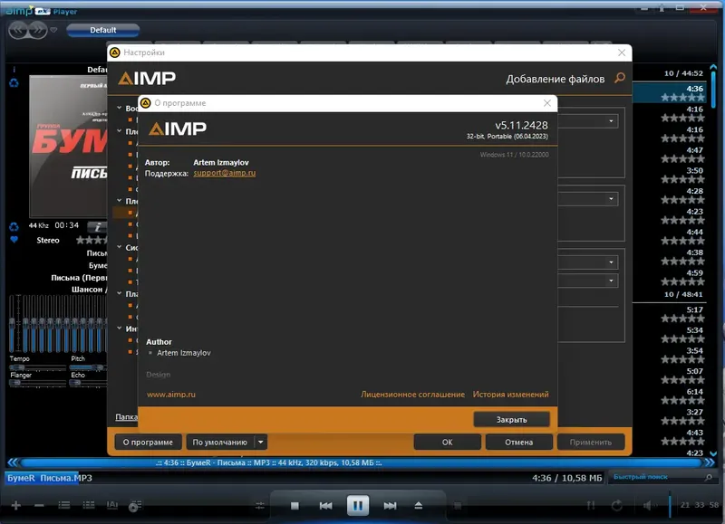Click the volume speaker icon at bottom right

click(647, 504)
